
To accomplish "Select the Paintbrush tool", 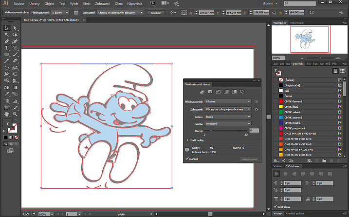I will [15, 54].
